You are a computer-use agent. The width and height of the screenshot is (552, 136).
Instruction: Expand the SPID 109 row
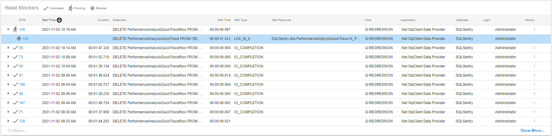(8, 84)
